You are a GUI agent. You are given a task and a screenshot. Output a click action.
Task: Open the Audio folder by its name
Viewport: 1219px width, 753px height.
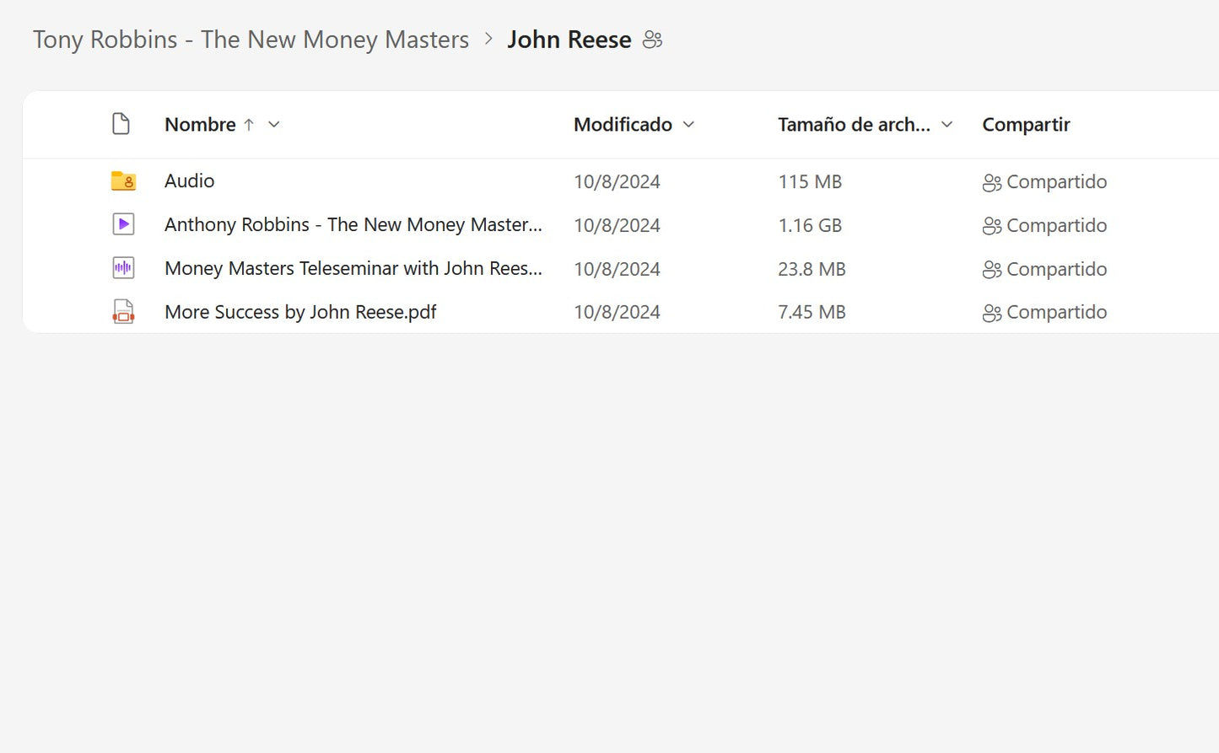(x=189, y=180)
